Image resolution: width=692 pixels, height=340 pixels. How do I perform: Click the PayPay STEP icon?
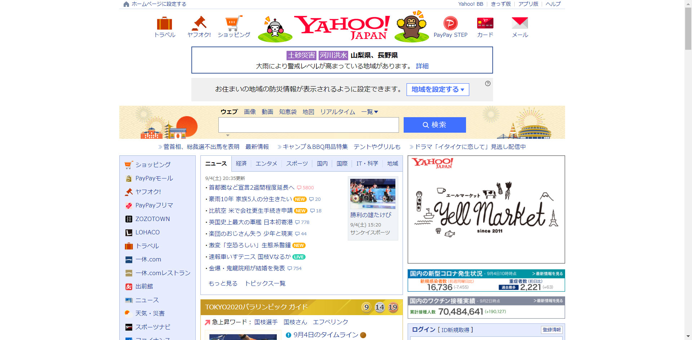coord(450,23)
